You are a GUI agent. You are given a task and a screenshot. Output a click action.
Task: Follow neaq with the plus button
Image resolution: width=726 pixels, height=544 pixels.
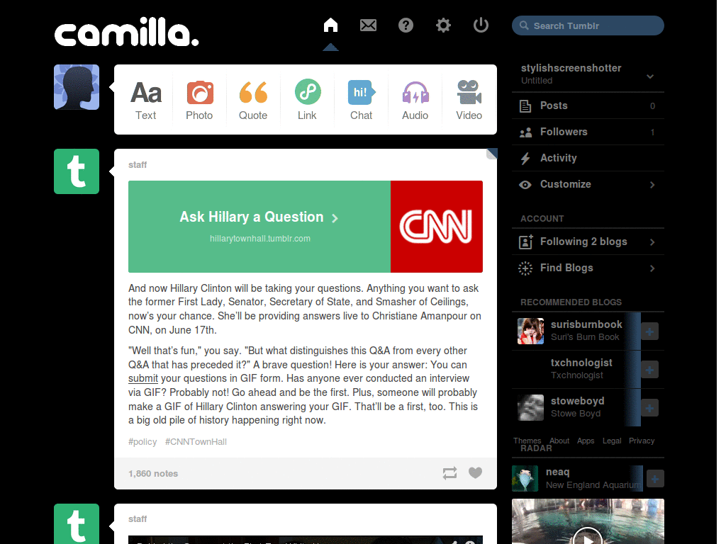click(655, 479)
